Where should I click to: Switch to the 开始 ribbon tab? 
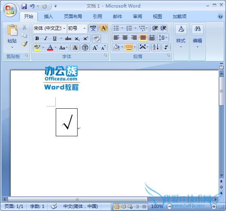pyautogui.click(x=29, y=17)
